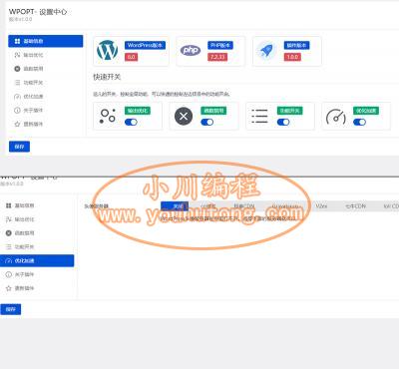Click the blue WordPress版本 badge
Viewport: 399px width, 369px height.
145,45
